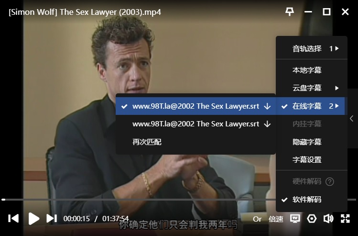
Task: Open 本地字幕 local subtitle option
Action: point(307,70)
